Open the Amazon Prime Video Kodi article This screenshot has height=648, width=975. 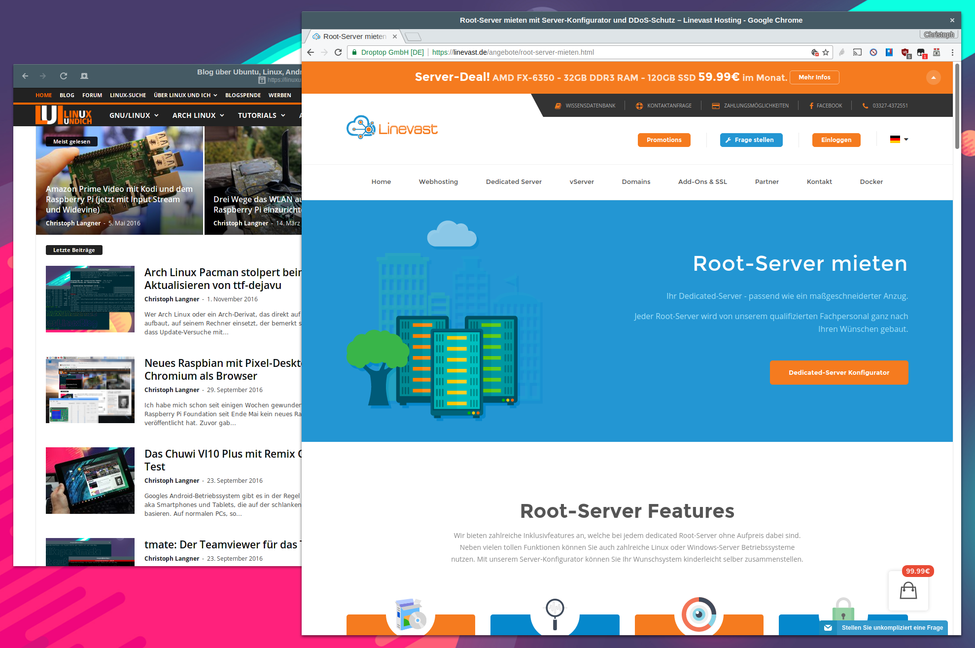pos(119,199)
